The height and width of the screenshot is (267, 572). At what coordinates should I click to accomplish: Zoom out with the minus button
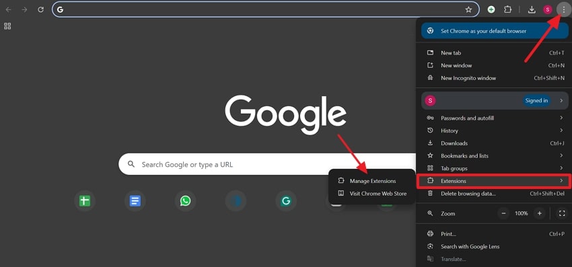click(504, 213)
